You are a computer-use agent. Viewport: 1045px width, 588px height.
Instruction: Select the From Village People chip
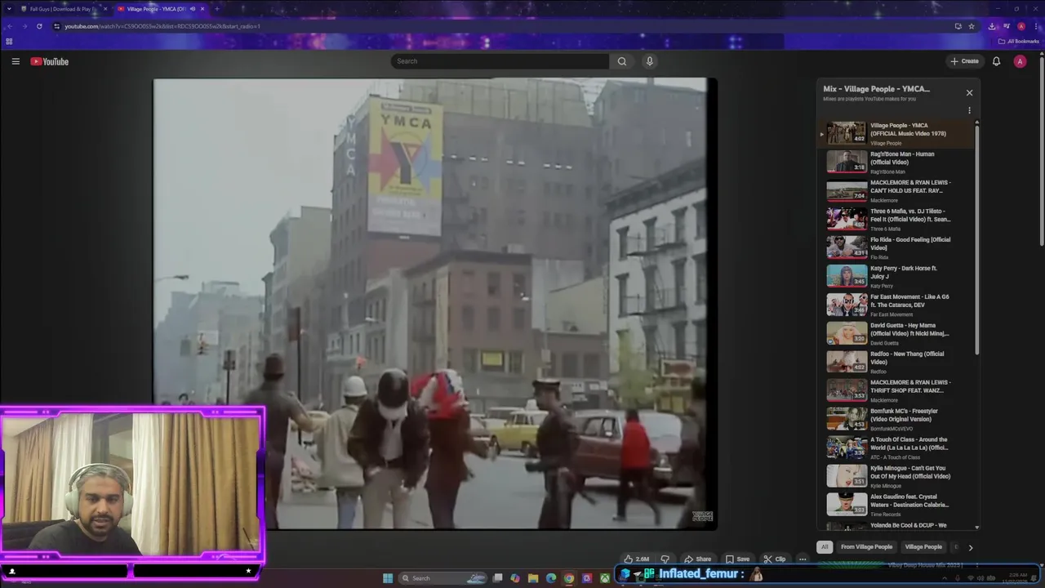(x=866, y=547)
